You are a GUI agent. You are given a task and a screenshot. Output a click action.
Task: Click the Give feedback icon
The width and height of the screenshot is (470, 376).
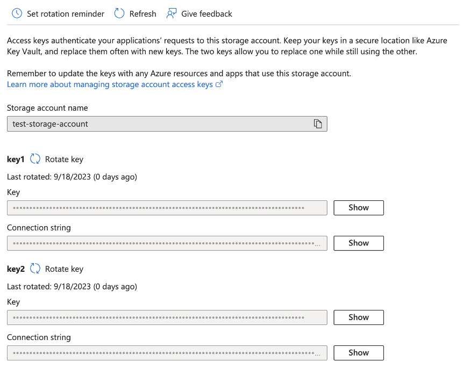[172, 12]
